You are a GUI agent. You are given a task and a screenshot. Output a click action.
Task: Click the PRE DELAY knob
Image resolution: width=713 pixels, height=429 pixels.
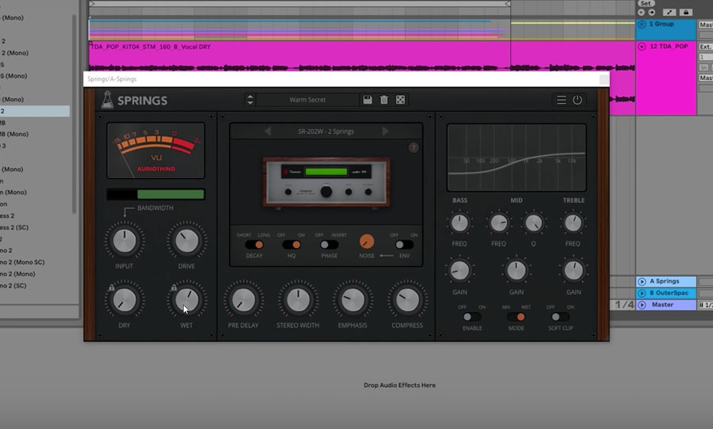(243, 300)
